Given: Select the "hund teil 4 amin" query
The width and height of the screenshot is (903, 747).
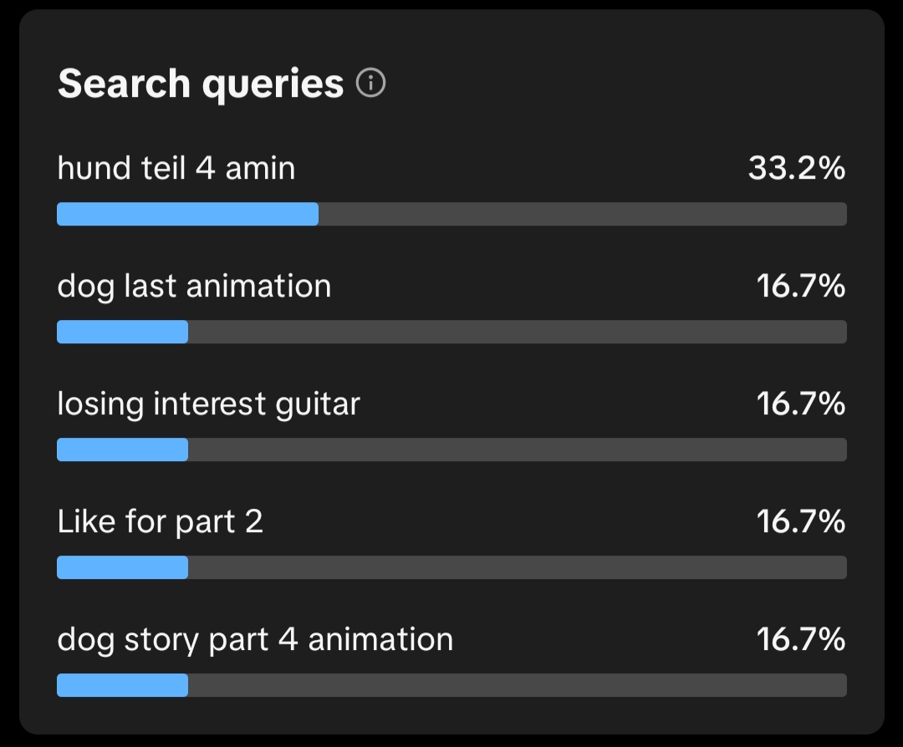Looking at the screenshot, I should pos(176,169).
